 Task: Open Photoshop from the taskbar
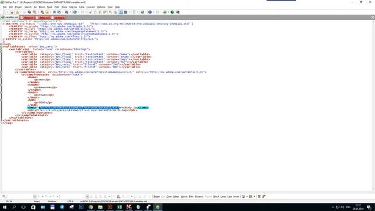(81, 207)
